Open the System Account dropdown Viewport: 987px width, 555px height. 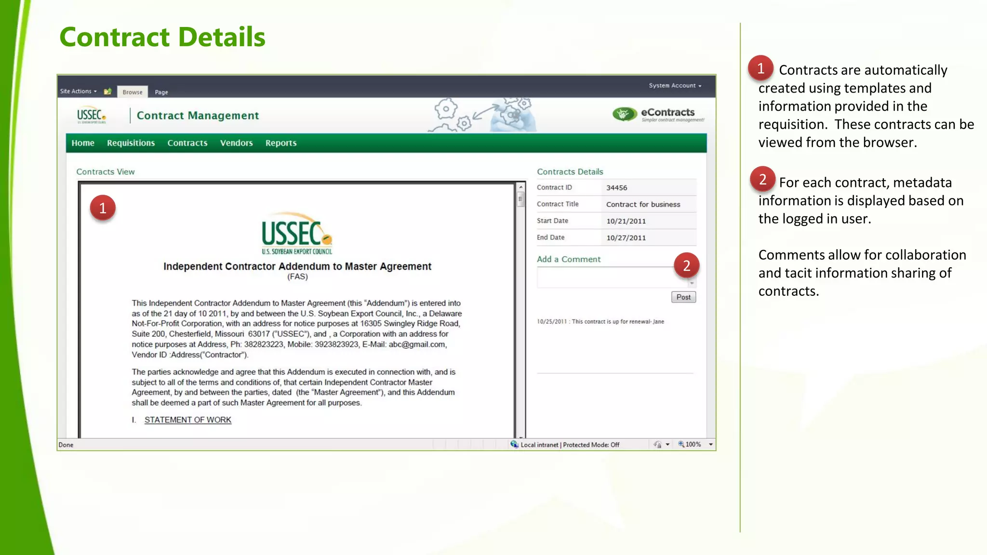(675, 85)
